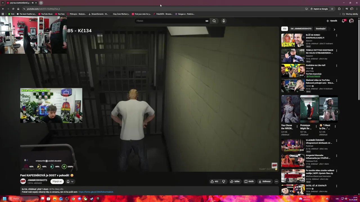This screenshot has height=202, width=360.
Task: Open YouTube notifications bell
Action: click(343, 21)
